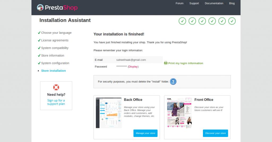Click the second step checkmark circle
This screenshot has width=272, height=142.
tap(192, 21)
